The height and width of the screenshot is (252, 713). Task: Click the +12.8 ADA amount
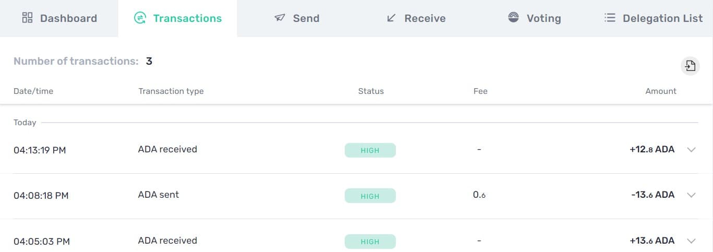pyautogui.click(x=652, y=149)
